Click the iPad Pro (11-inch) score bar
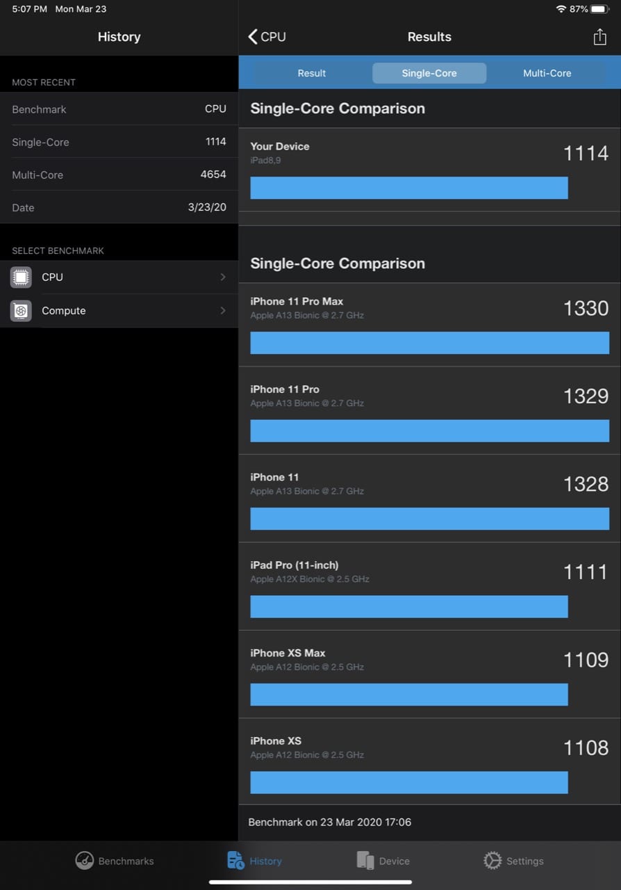 point(409,606)
